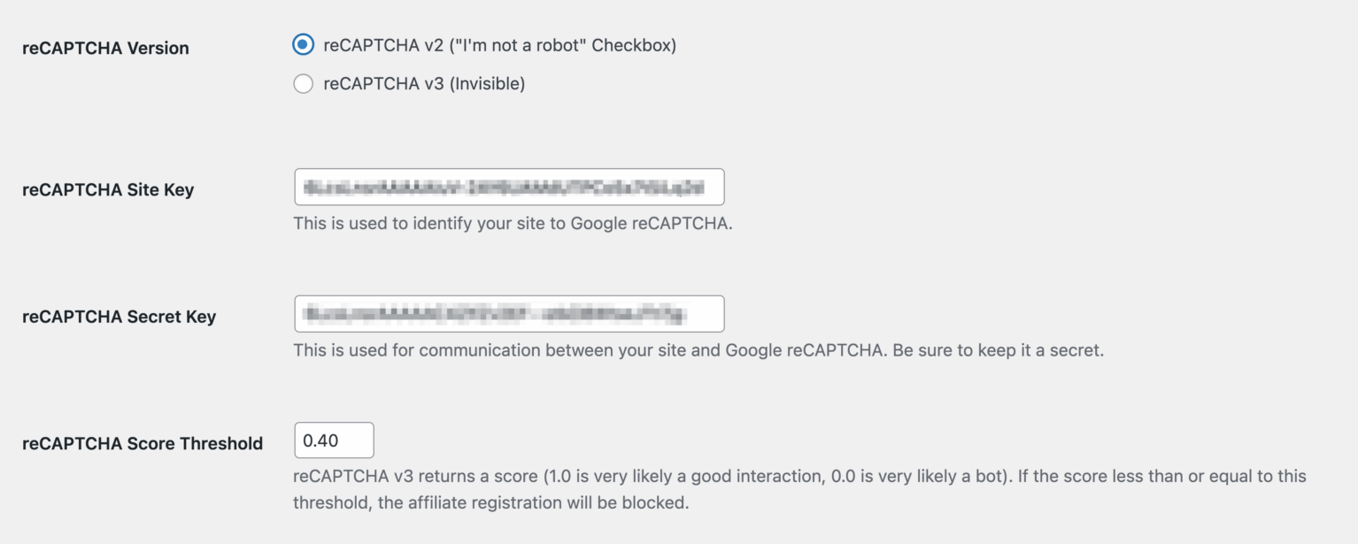Select the reCAPTCHA v3 Invisible option
The height and width of the screenshot is (544, 1358).
(x=302, y=83)
